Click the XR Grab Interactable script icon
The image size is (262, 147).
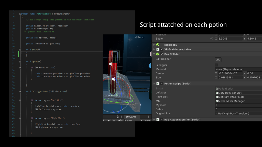(x=158, y=49)
